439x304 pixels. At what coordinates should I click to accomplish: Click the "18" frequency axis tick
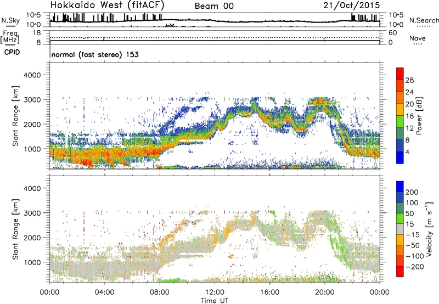click(37, 33)
